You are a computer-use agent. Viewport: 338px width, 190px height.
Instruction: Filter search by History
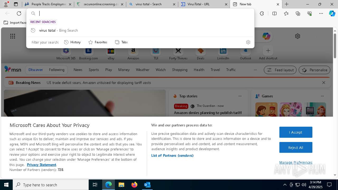pyautogui.click(x=72, y=42)
